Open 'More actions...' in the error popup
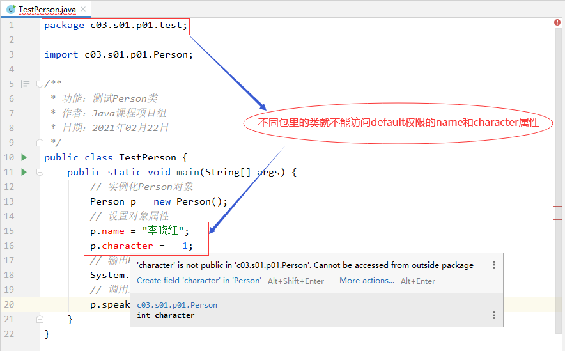565x351 pixels. pos(367,281)
